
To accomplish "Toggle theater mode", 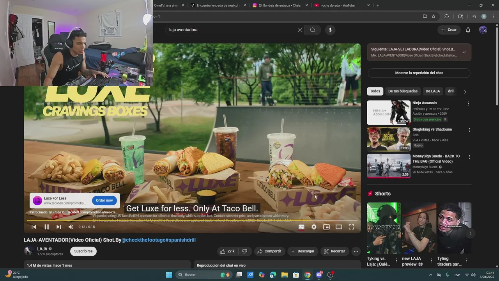I will [339, 227].
